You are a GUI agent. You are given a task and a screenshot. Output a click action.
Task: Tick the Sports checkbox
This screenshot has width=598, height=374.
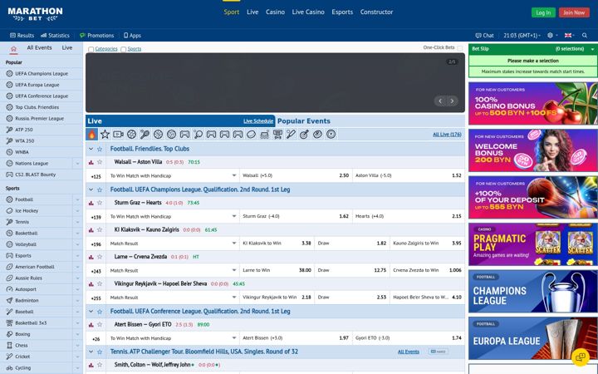click(123, 49)
